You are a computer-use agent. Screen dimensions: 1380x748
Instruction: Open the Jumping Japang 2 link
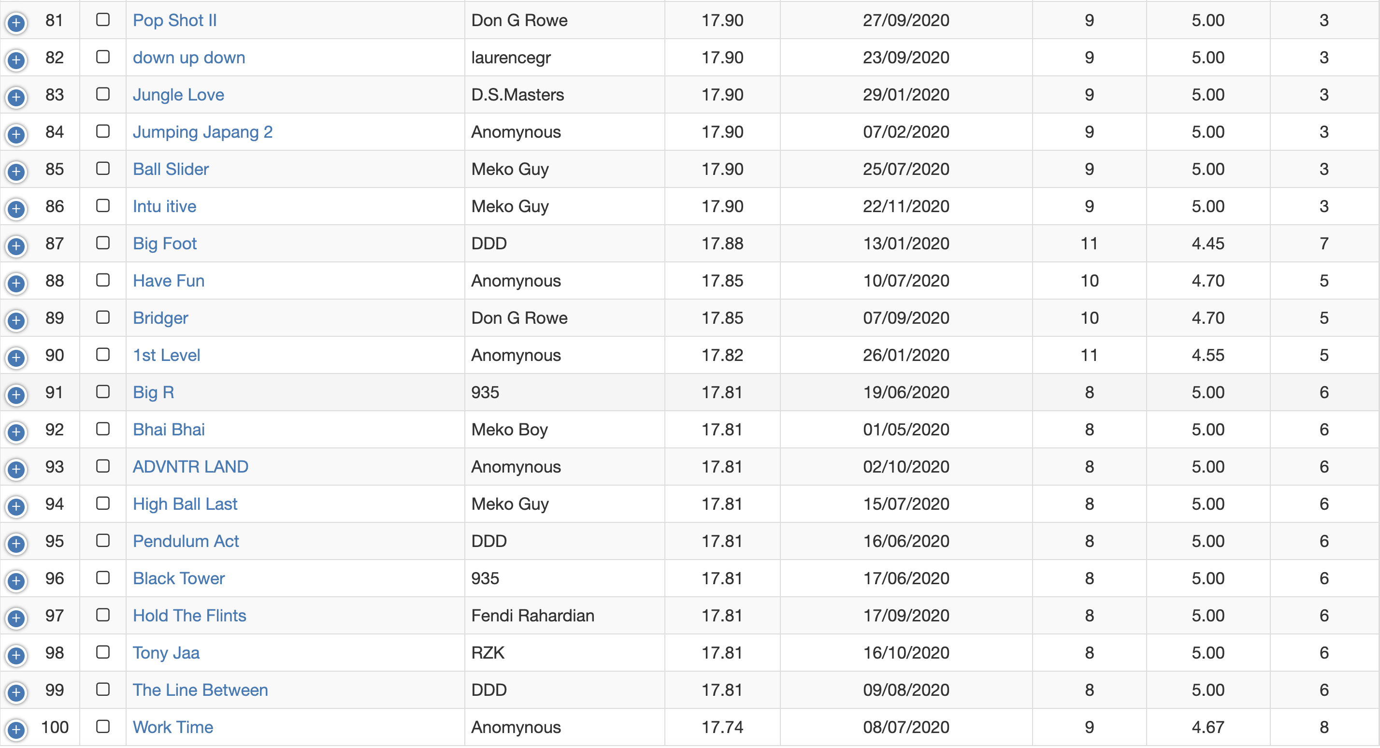tap(202, 132)
